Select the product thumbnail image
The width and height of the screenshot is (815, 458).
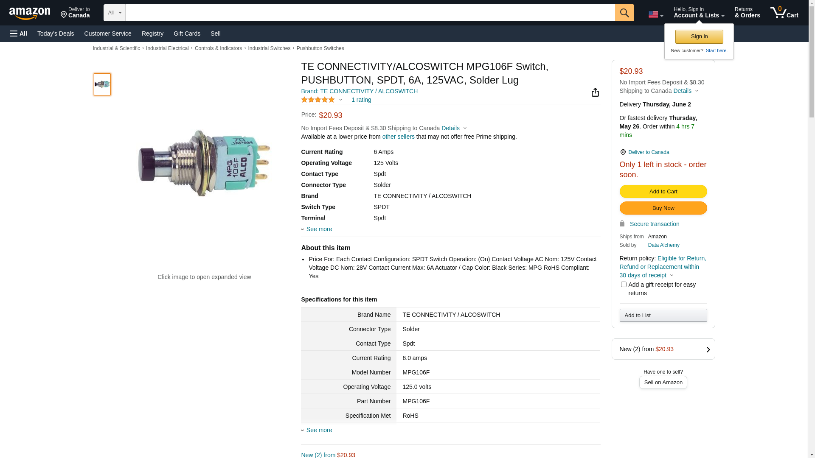(102, 84)
